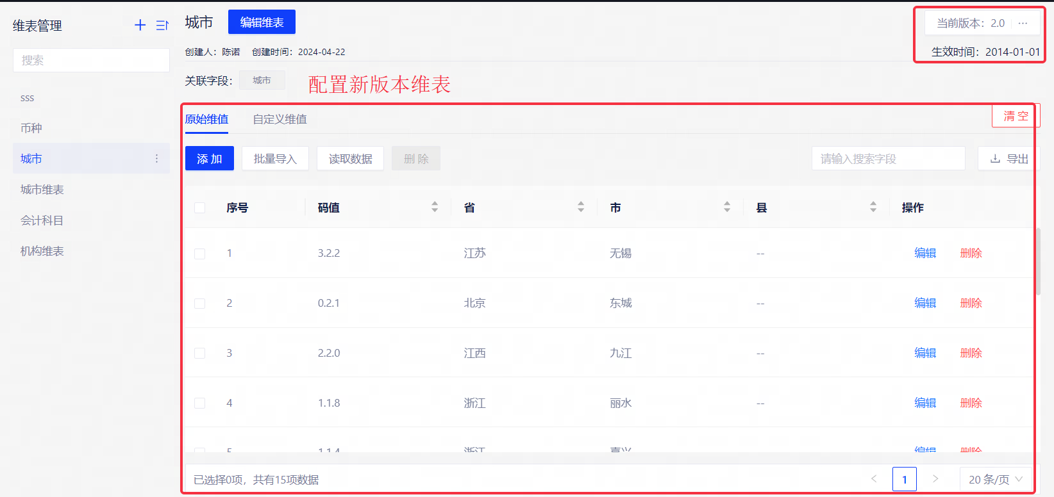Sort the 县 column using its sort arrows

coord(873,207)
